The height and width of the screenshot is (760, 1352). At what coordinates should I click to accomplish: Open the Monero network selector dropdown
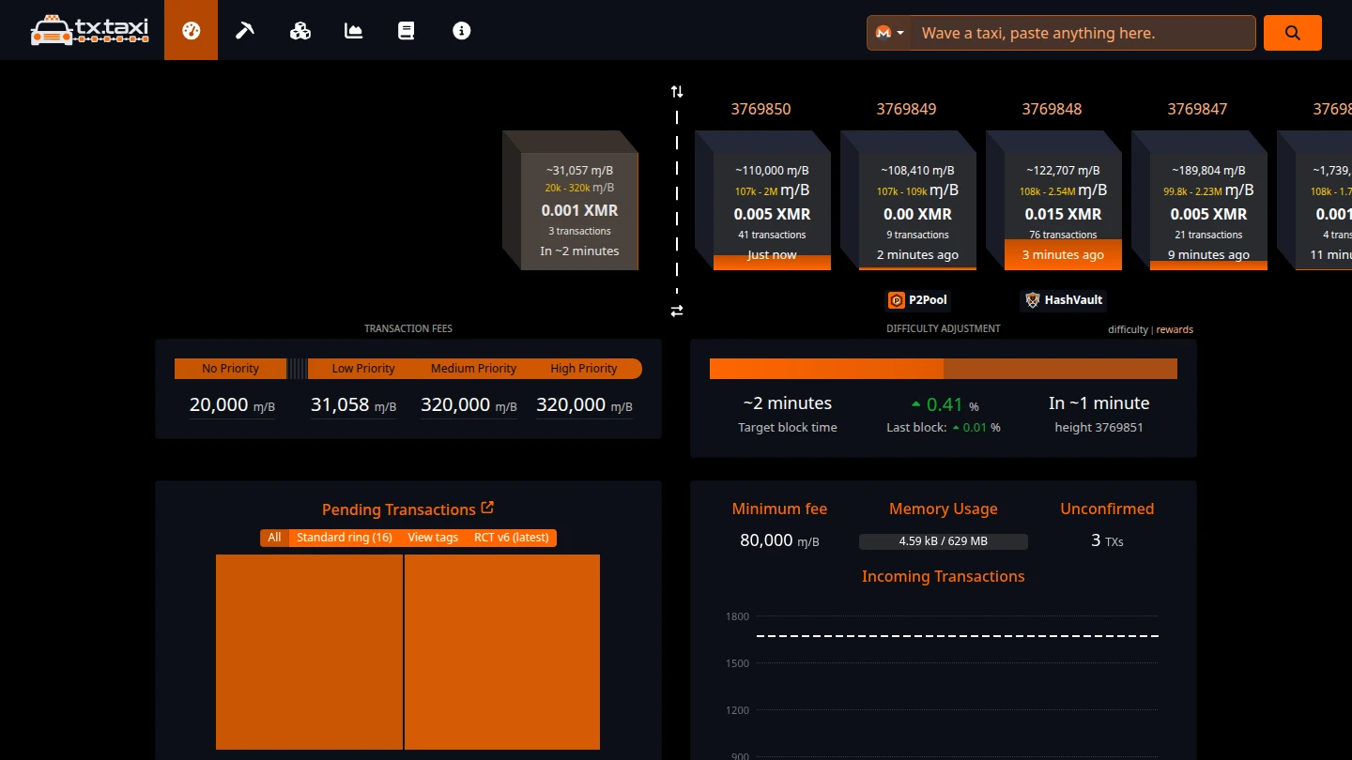point(889,33)
